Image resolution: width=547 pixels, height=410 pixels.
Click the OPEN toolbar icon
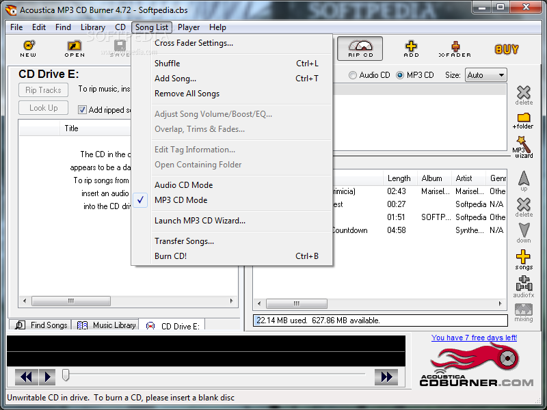pos(75,48)
